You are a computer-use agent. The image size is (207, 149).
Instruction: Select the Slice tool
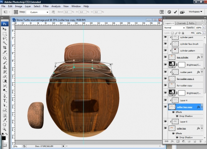4,52
